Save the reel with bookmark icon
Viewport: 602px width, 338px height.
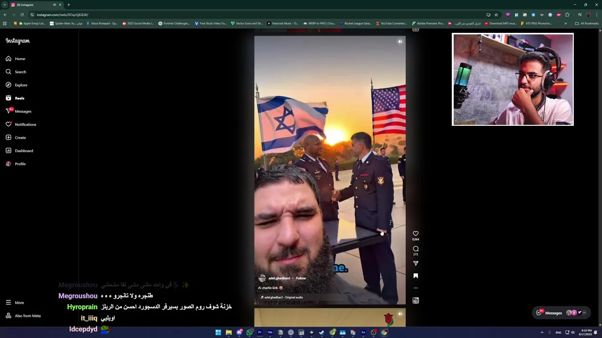[x=415, y=276]
